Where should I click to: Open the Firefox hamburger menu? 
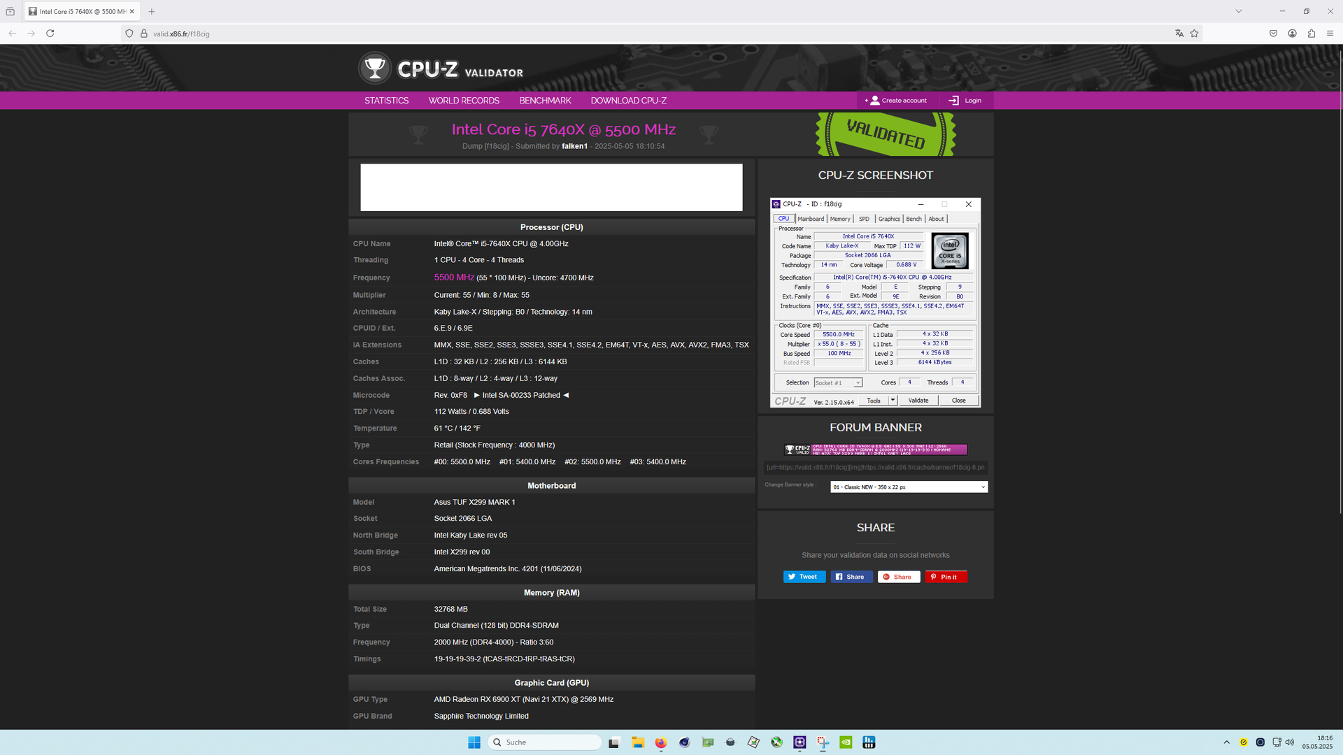point(1330,34)
